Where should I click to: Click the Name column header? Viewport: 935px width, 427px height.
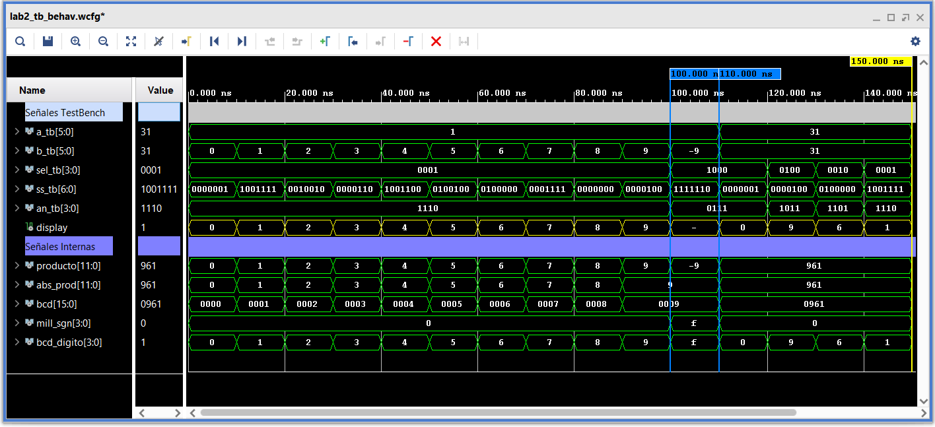pyautogui.click(x=32, y=90)
